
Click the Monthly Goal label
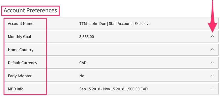[x=19, y=37]
